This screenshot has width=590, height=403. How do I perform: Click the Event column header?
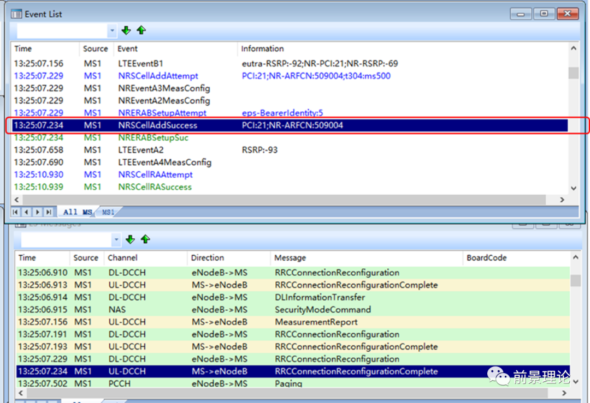pos(175,49)
